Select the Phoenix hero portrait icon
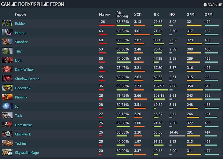223x159 pixels. 7,97
